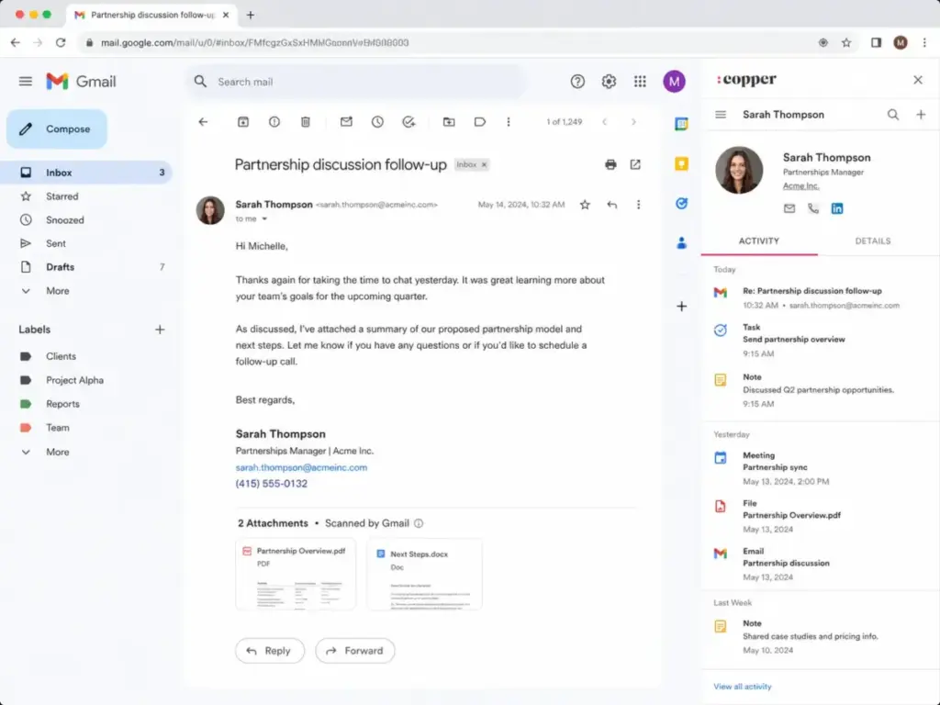The width and height of the screenshot is (940, 705).
Task: Select the ACTIVITY tab
Action: (759, 241)
